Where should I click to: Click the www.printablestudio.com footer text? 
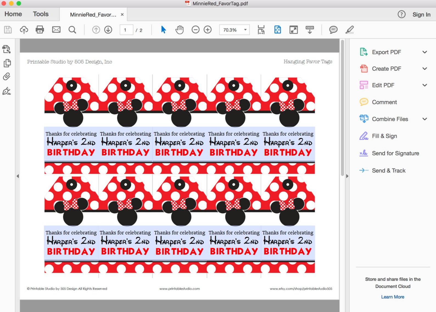coord(180,289)
